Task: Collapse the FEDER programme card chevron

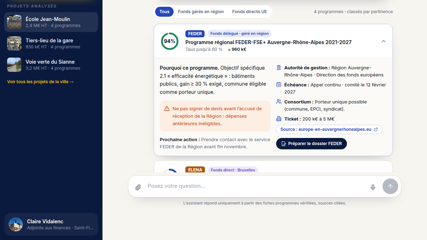Action: pyautogui.click(x=383, y=41)
